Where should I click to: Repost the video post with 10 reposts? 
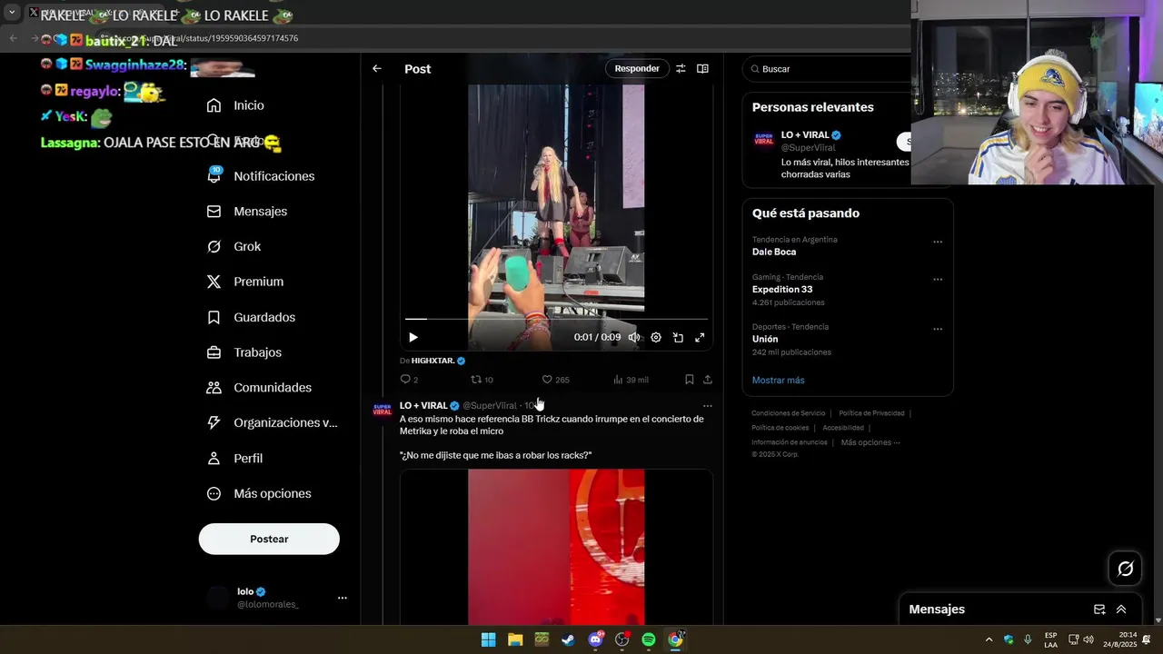tap(482, 380)
